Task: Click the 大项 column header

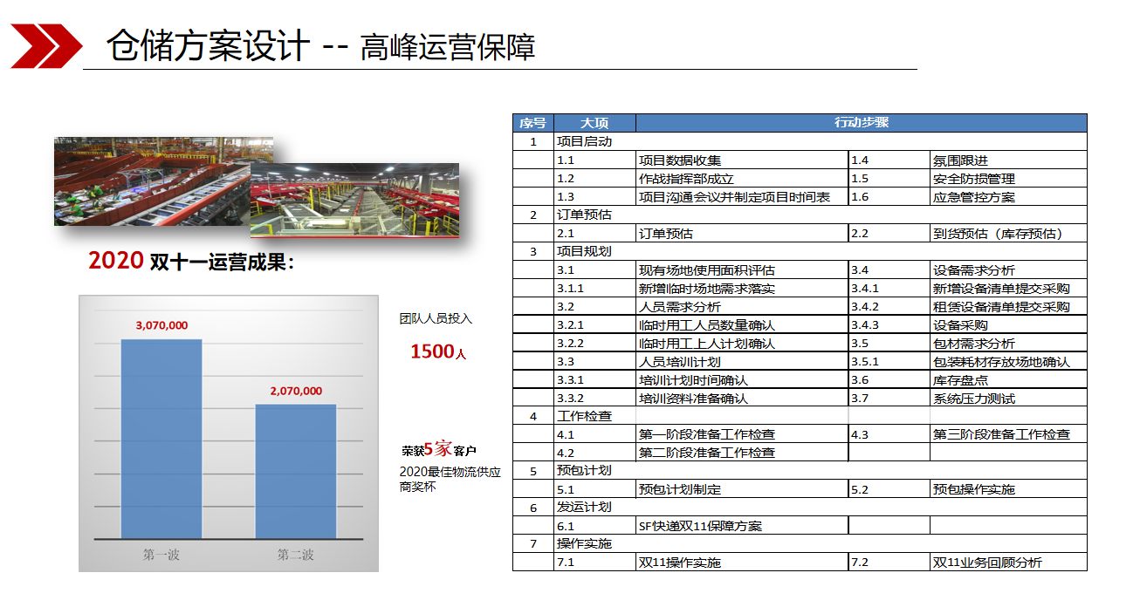Action: (x=594, y=123)
